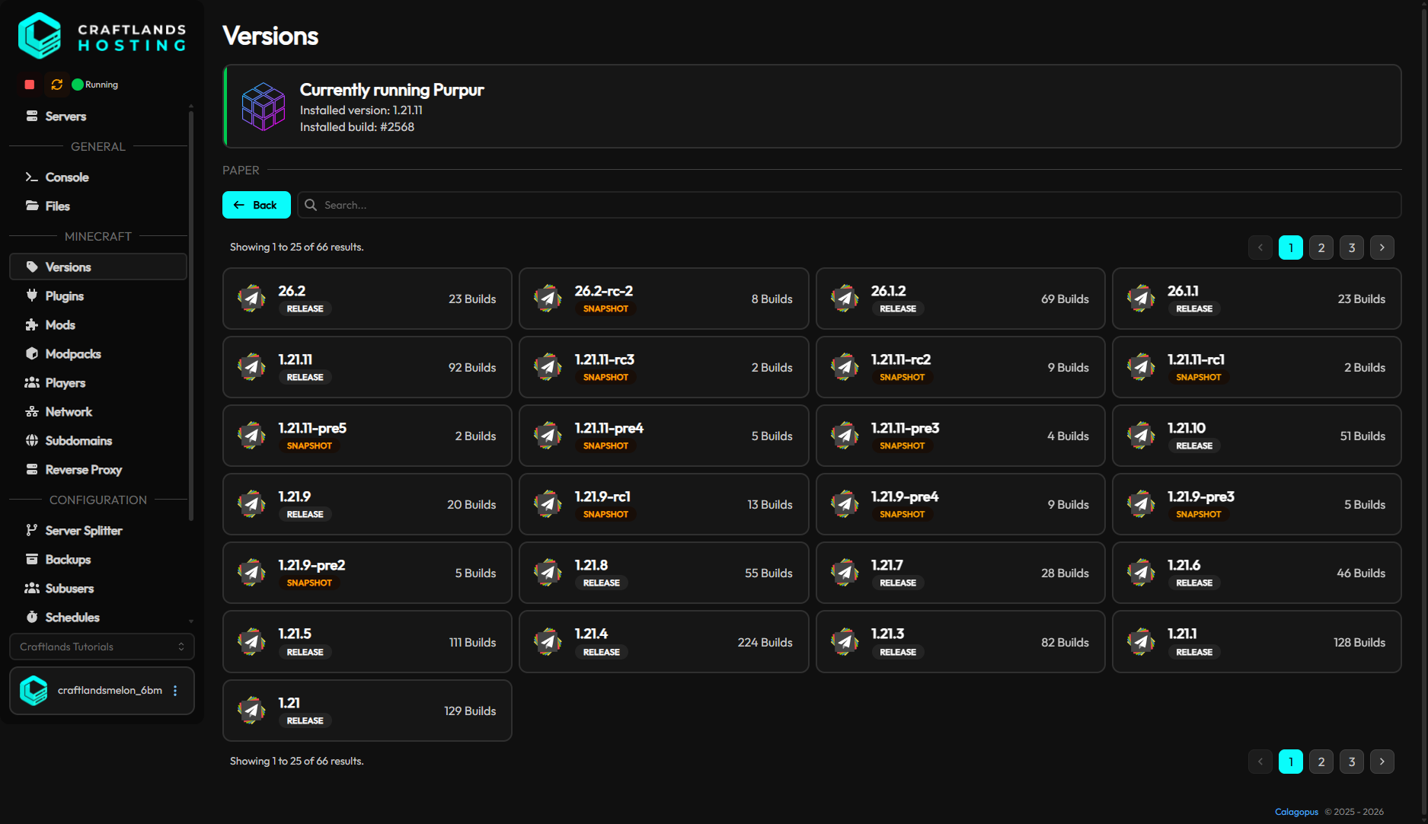This screenshot has height=824, width=1428.
Task: Click the Paper icon on 26.1.1 card
Action: point(1141,299)
